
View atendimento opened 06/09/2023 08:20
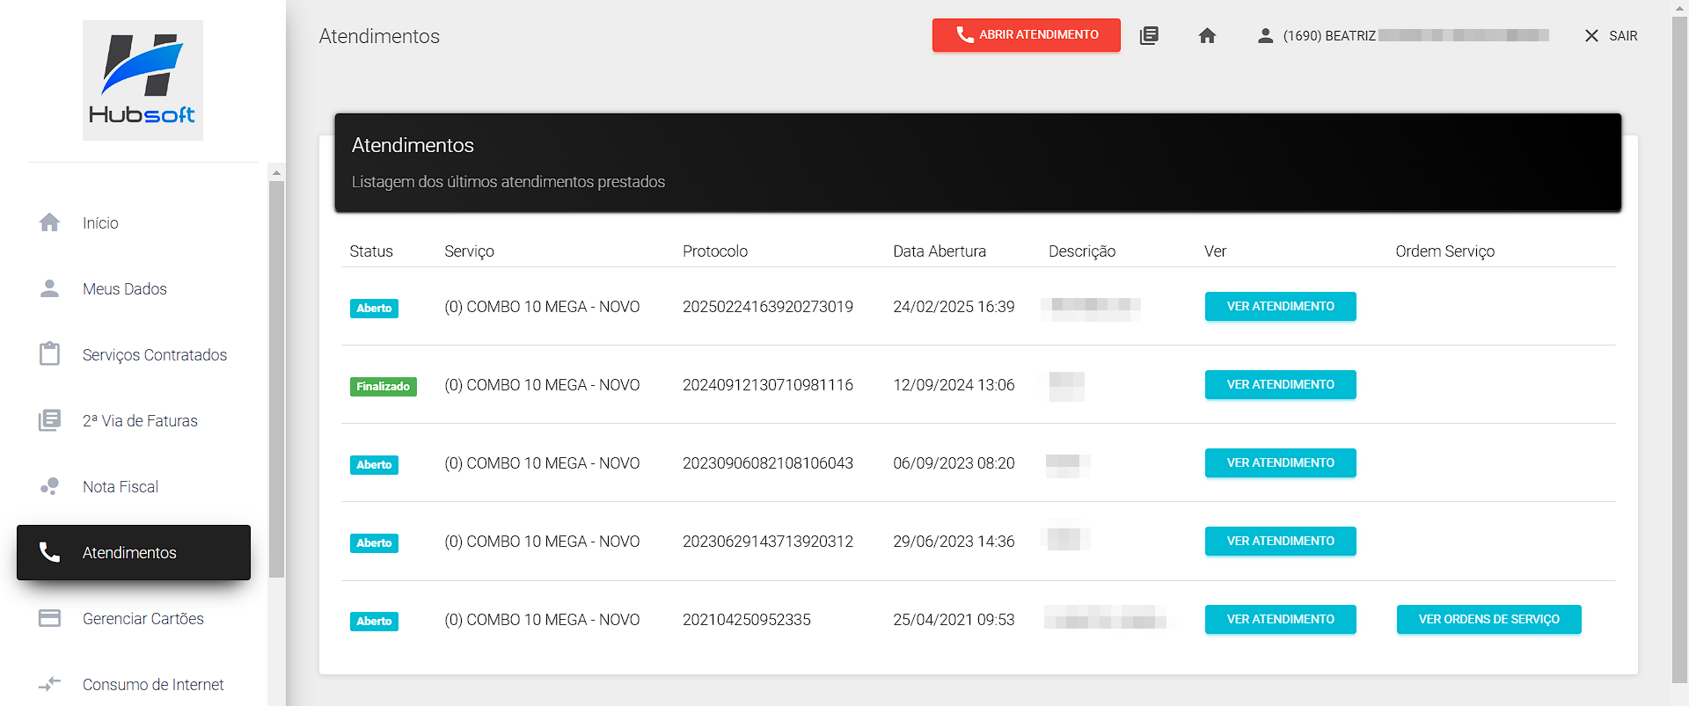1280,462
